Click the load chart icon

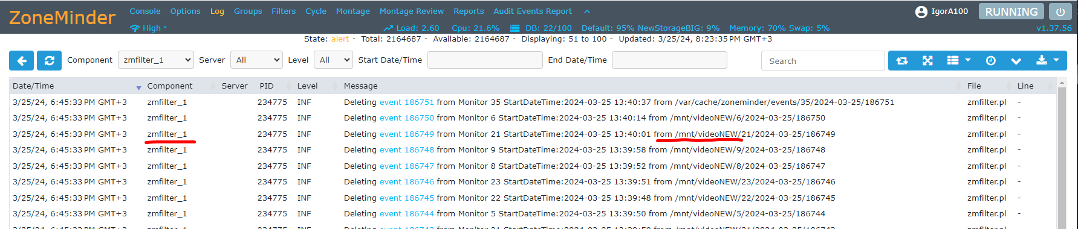[x=388, y=28]
